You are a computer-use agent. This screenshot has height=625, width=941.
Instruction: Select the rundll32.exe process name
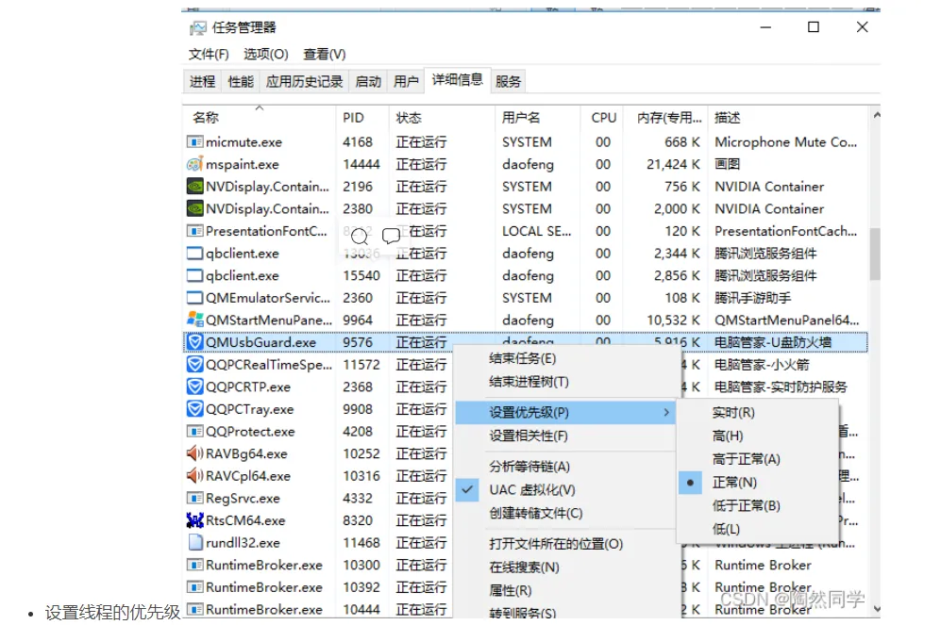point(244,543)
